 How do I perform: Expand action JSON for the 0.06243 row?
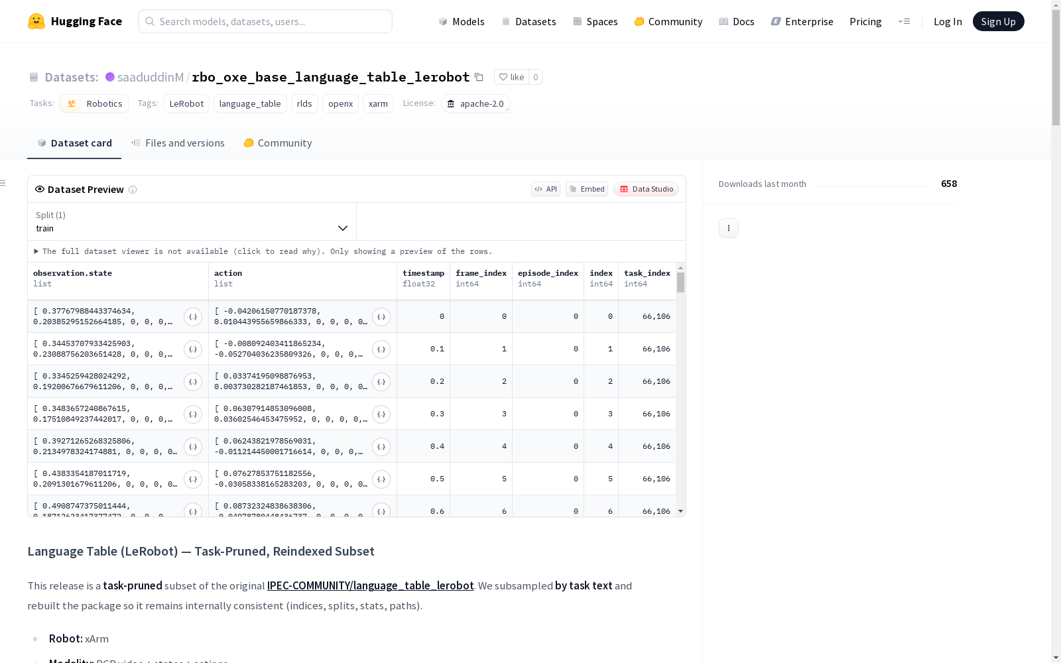(x=381, y=447)
